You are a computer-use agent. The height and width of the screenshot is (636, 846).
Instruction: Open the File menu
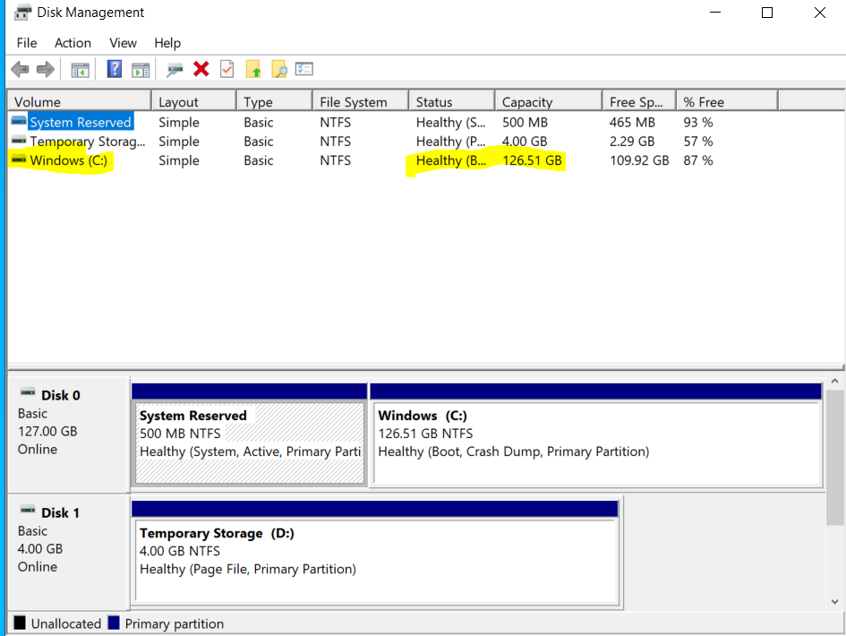point(27,43)
